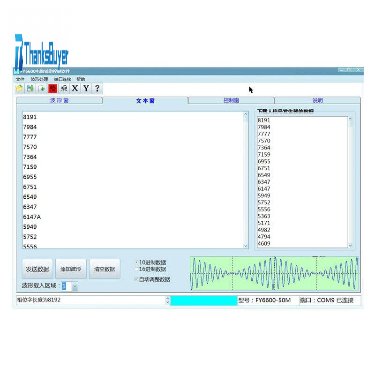Image resolution: width=375 pixels, height=375 pixels.
Task: Click the open file folder icon
Action: tap(19, 89)
